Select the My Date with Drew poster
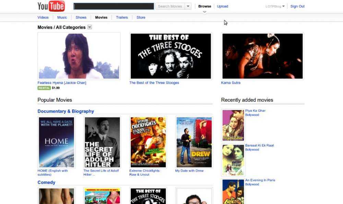Viewport: 343px width, 204px height. pos(194,142)
